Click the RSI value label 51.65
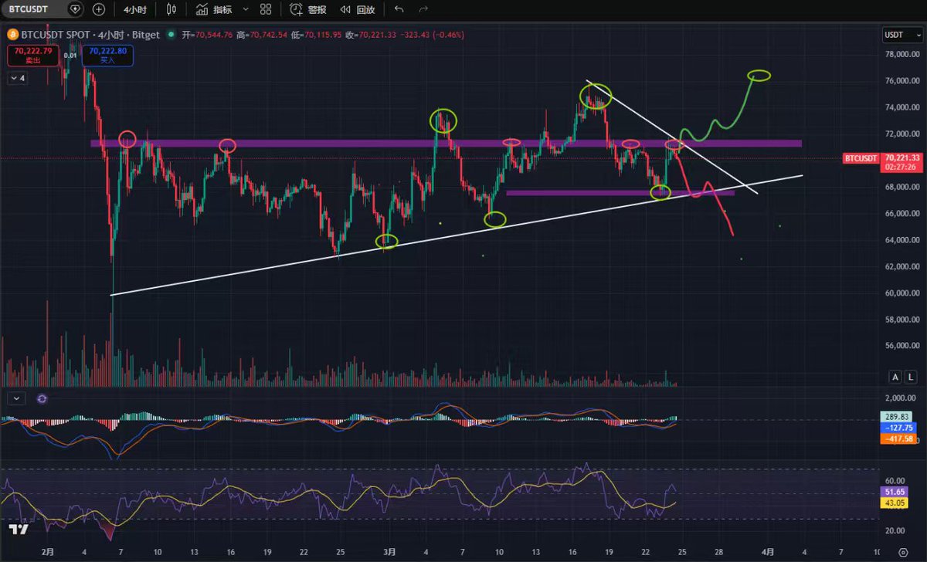 point(895,490)
